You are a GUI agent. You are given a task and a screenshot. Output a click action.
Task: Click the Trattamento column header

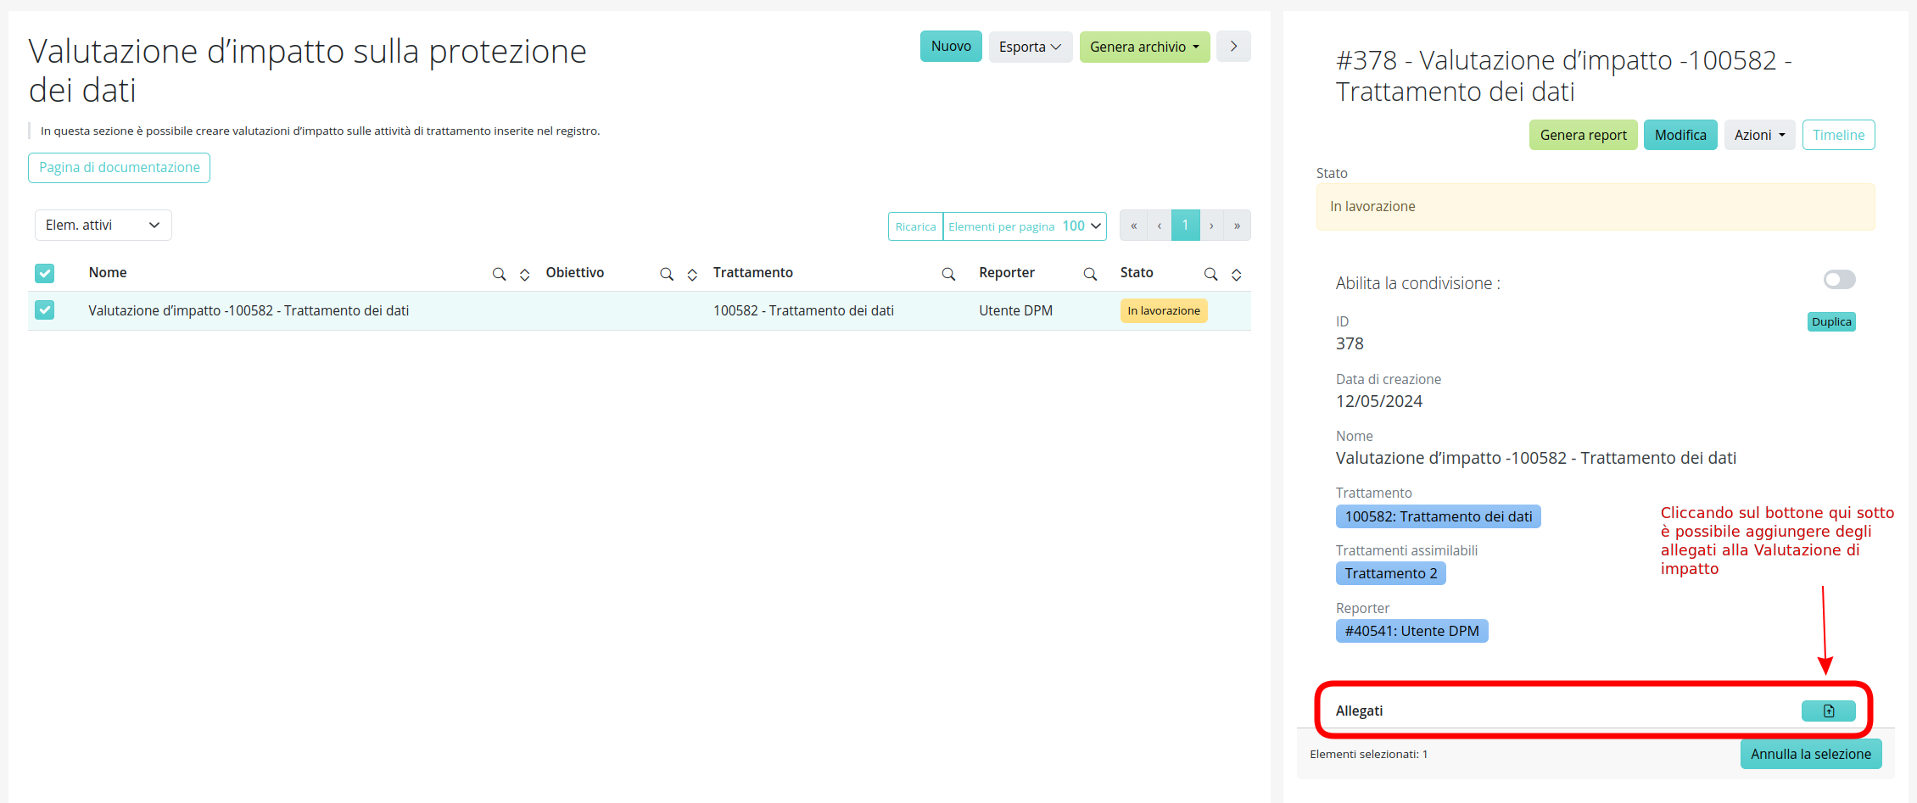[x=752, y=272]
